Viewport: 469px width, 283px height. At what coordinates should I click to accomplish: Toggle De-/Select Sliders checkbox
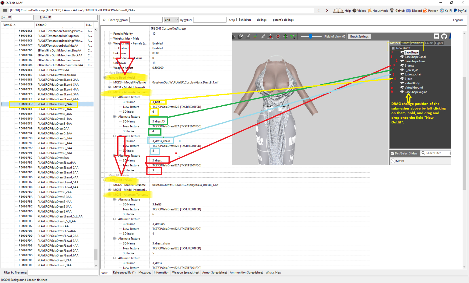393,153
